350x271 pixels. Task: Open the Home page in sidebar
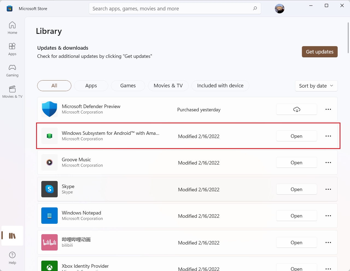[12, 28]
